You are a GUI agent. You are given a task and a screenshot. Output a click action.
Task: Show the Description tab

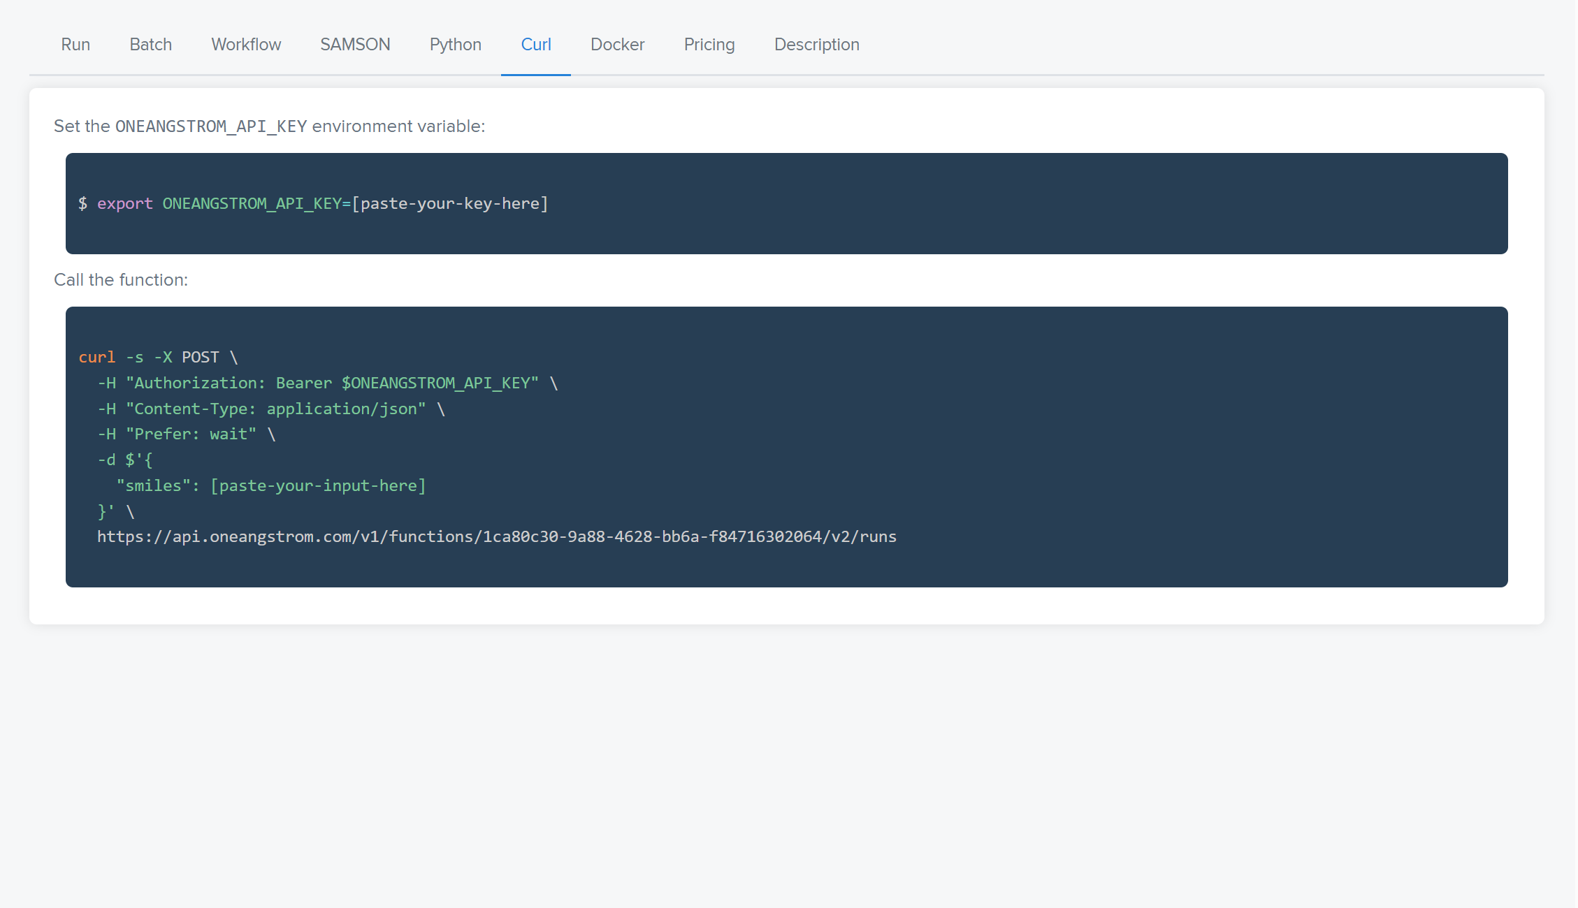tap(816, 45)
